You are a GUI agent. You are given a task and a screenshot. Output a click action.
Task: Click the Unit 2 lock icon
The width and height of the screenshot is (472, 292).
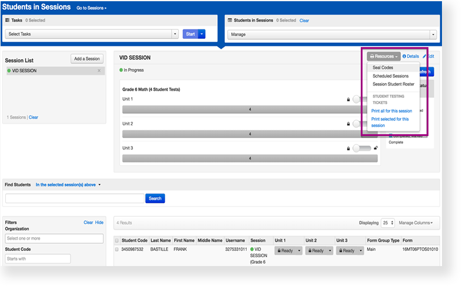click(x=348, y=124)
